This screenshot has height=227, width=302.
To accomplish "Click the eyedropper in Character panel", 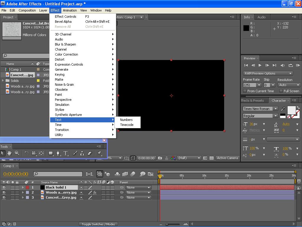I will pos(283,109).
